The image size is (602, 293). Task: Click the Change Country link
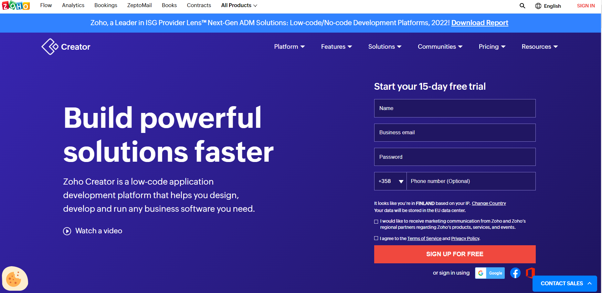point(489,204)
